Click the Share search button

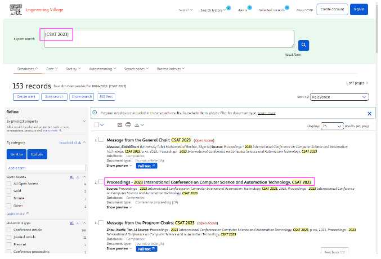click(x=82, y=97)
